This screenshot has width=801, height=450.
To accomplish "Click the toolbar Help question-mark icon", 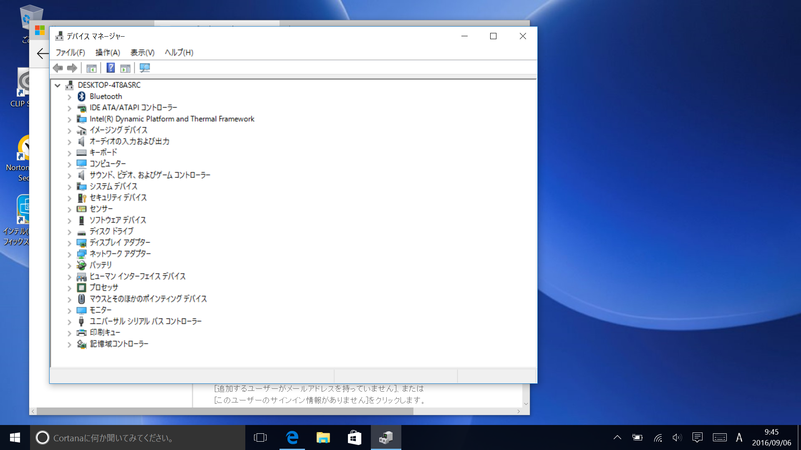I will [x=111, y=68].
